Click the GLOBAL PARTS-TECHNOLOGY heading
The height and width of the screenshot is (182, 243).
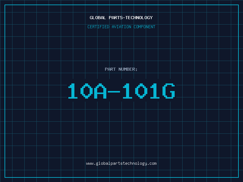(121, 18)
